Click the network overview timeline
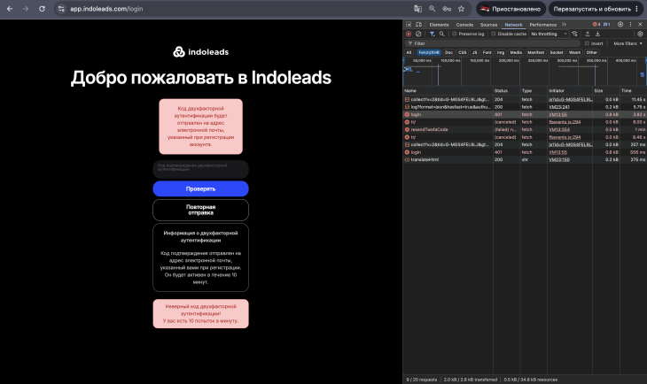Viewport: 647px width, 384px height. [525, 71]
